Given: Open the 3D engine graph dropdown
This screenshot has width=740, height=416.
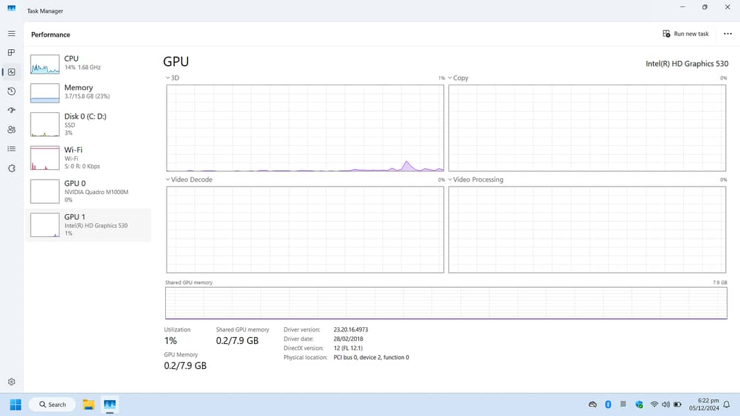Looking at the screenshot, I should (172, 78).
